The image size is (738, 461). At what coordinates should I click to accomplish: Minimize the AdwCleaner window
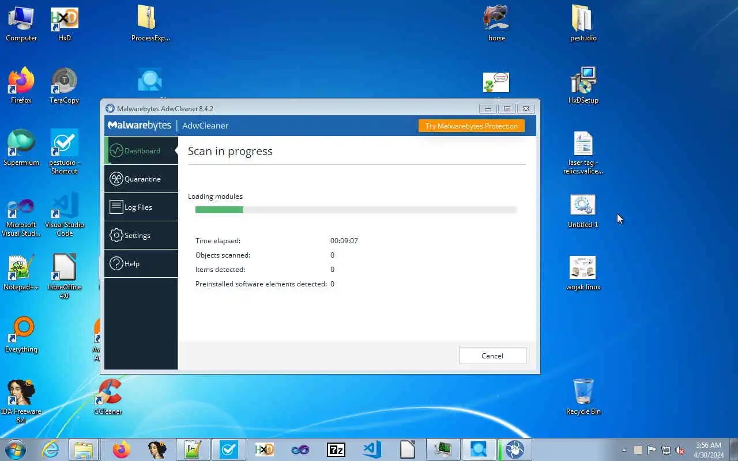coord(488,108)
